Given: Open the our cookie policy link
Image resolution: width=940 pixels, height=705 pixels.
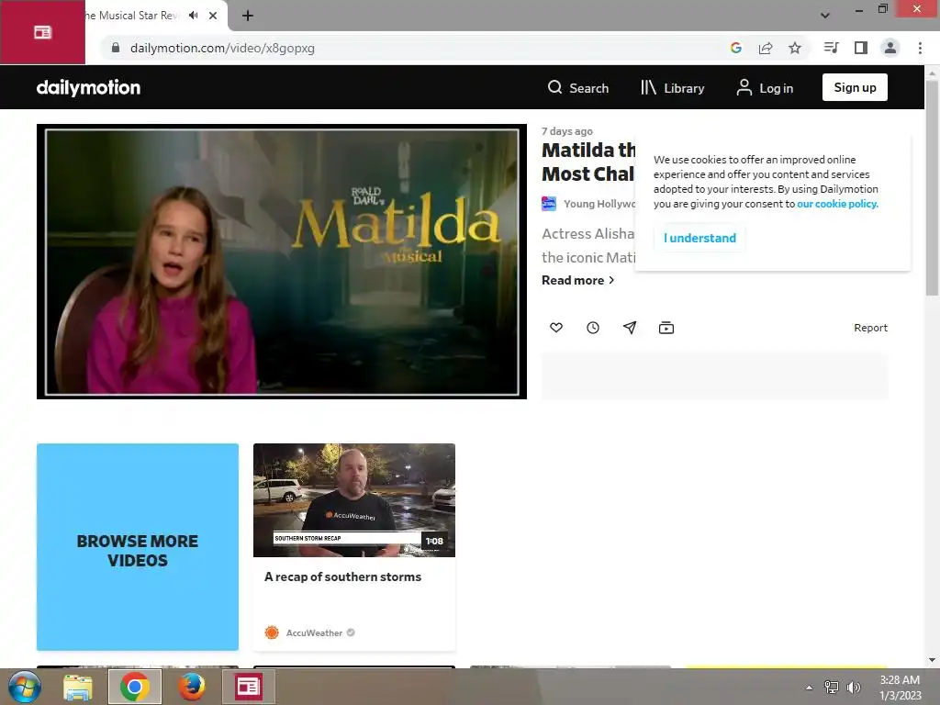Looking at the screenshot, I should [x=837, y=204].
